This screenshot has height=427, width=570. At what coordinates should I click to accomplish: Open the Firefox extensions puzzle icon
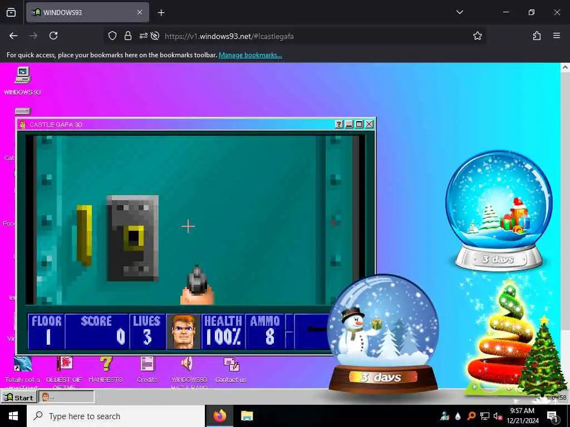tap(537, 36)
